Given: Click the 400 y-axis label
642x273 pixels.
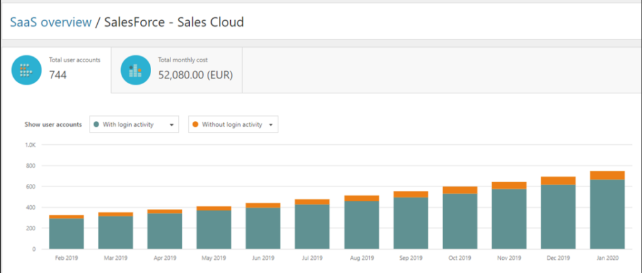Looking at the screenshot, I should pyautogui.click(x=32, y=207).
